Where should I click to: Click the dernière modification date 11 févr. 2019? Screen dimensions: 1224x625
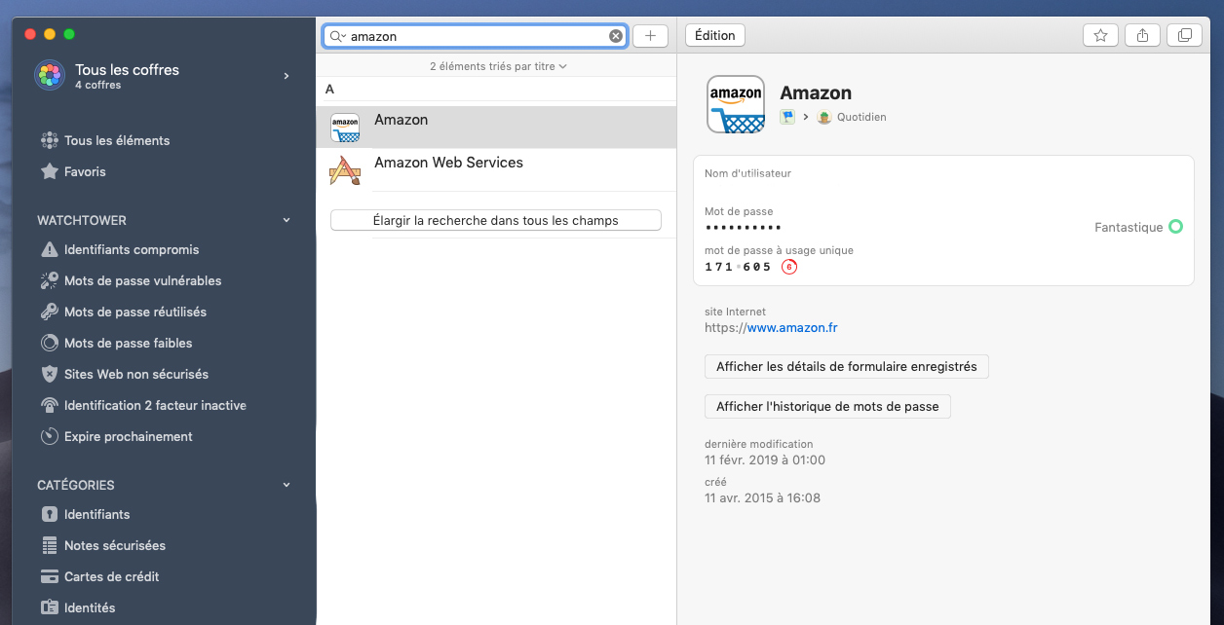[765, 460]
